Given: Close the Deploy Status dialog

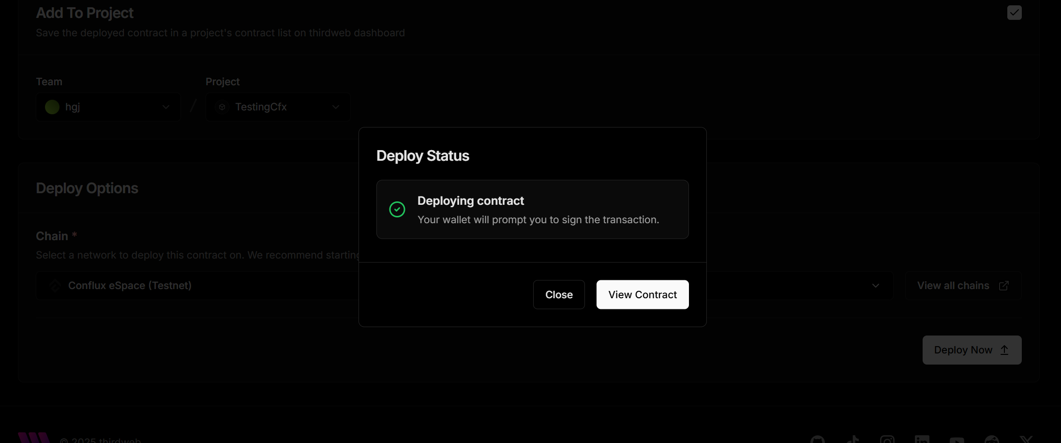Looking at the screenshot, I should click(x=559, y=294).
